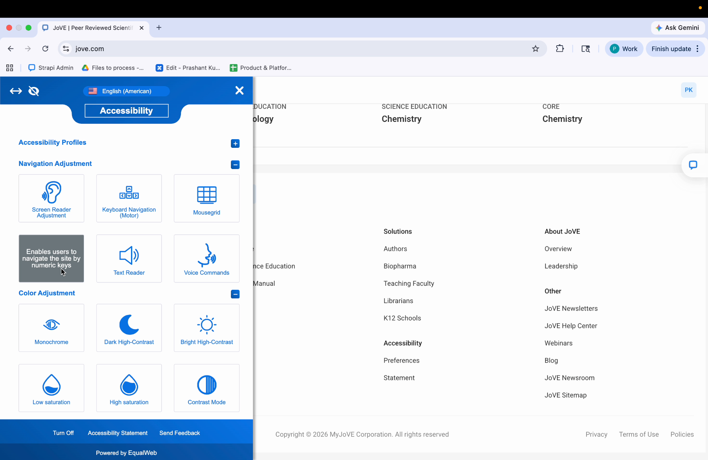708x460 pixels.
Task: Go back to the previous page
Action: [x=11, y=49]
